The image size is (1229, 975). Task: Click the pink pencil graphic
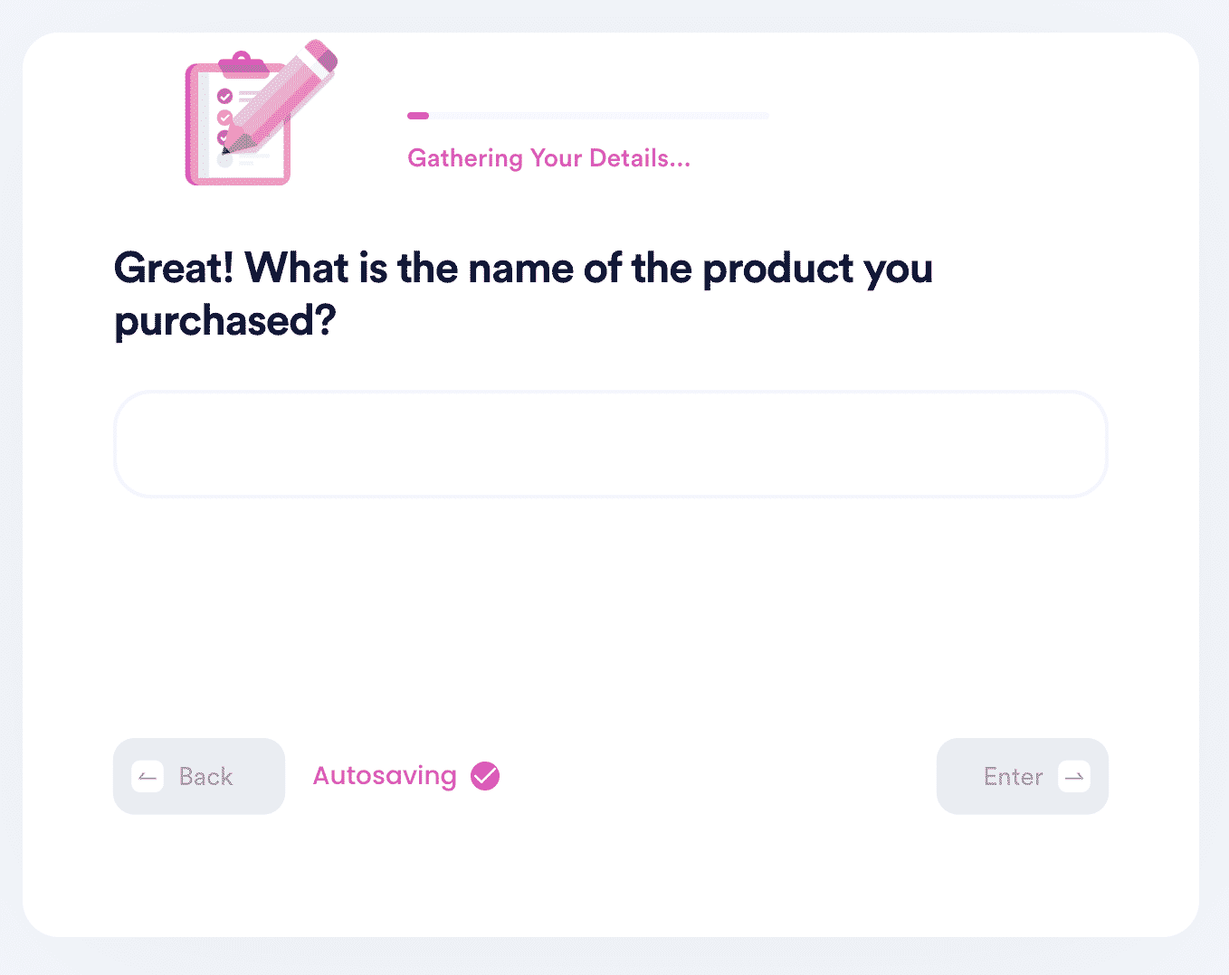pyautogui.click(x=280, y=96)
